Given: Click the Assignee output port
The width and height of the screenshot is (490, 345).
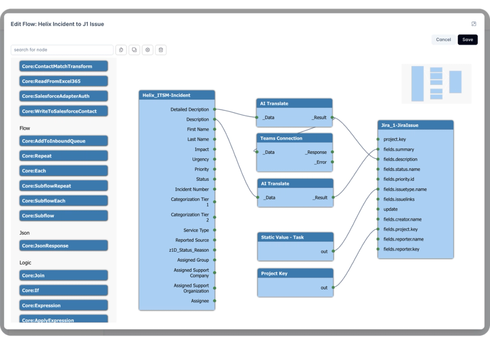Looking at the screenshot, I should click(215, 301).
